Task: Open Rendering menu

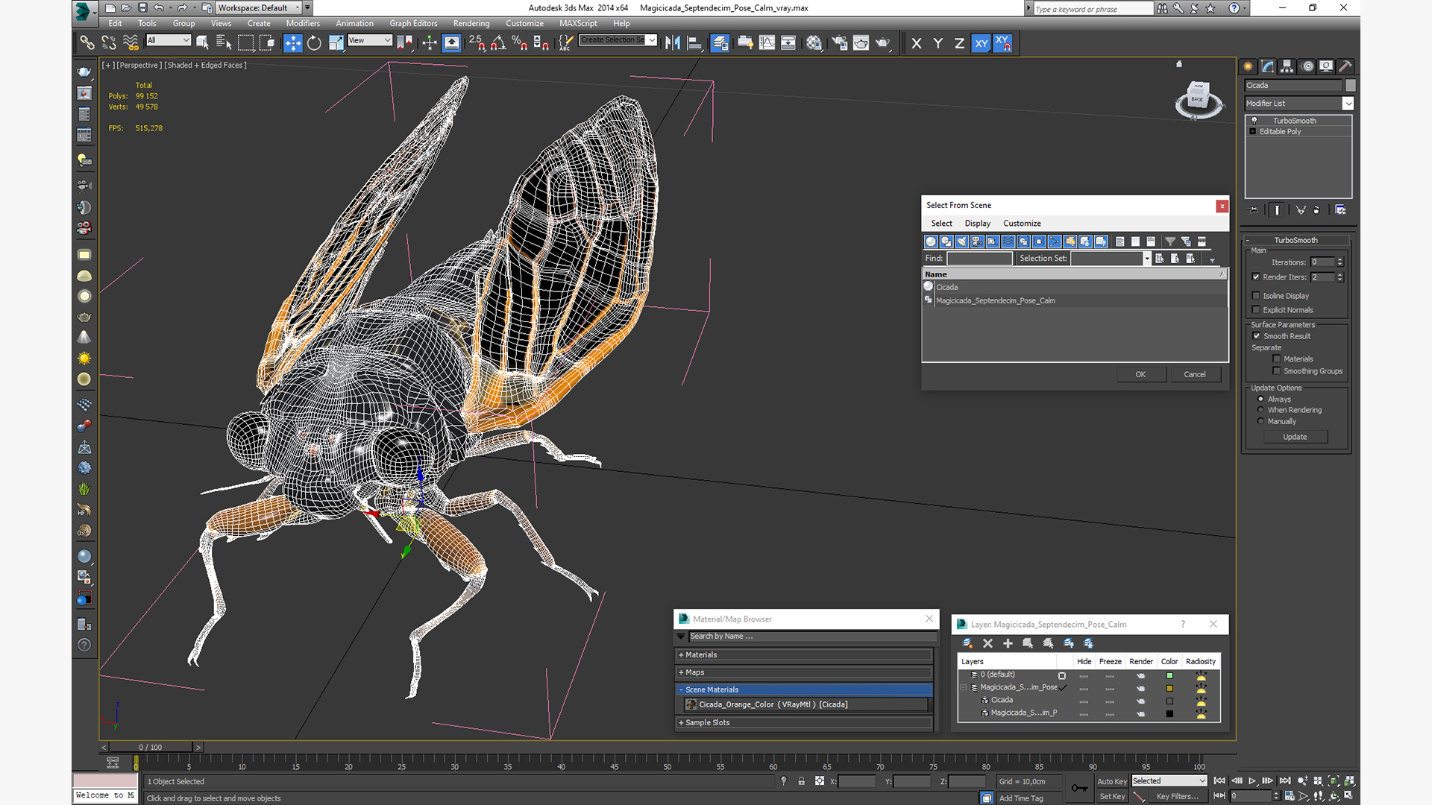Action: [x=471, y=24]
